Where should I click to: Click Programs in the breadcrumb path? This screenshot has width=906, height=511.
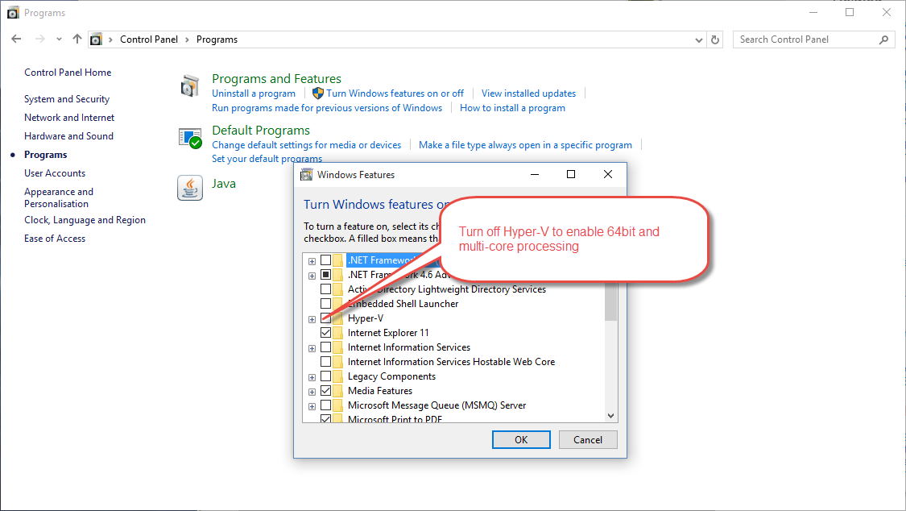pos(217,39)
